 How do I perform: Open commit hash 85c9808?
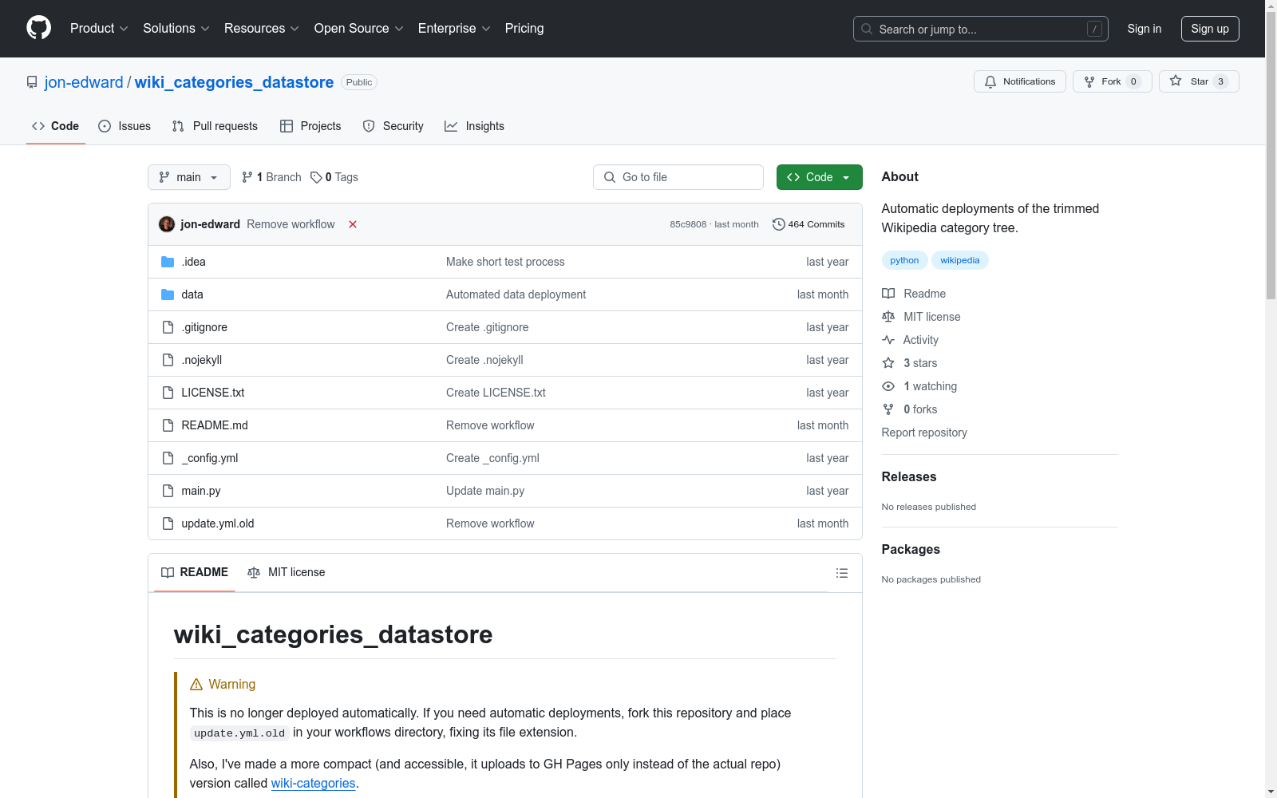pyautogui.click(x=688, y=224)
